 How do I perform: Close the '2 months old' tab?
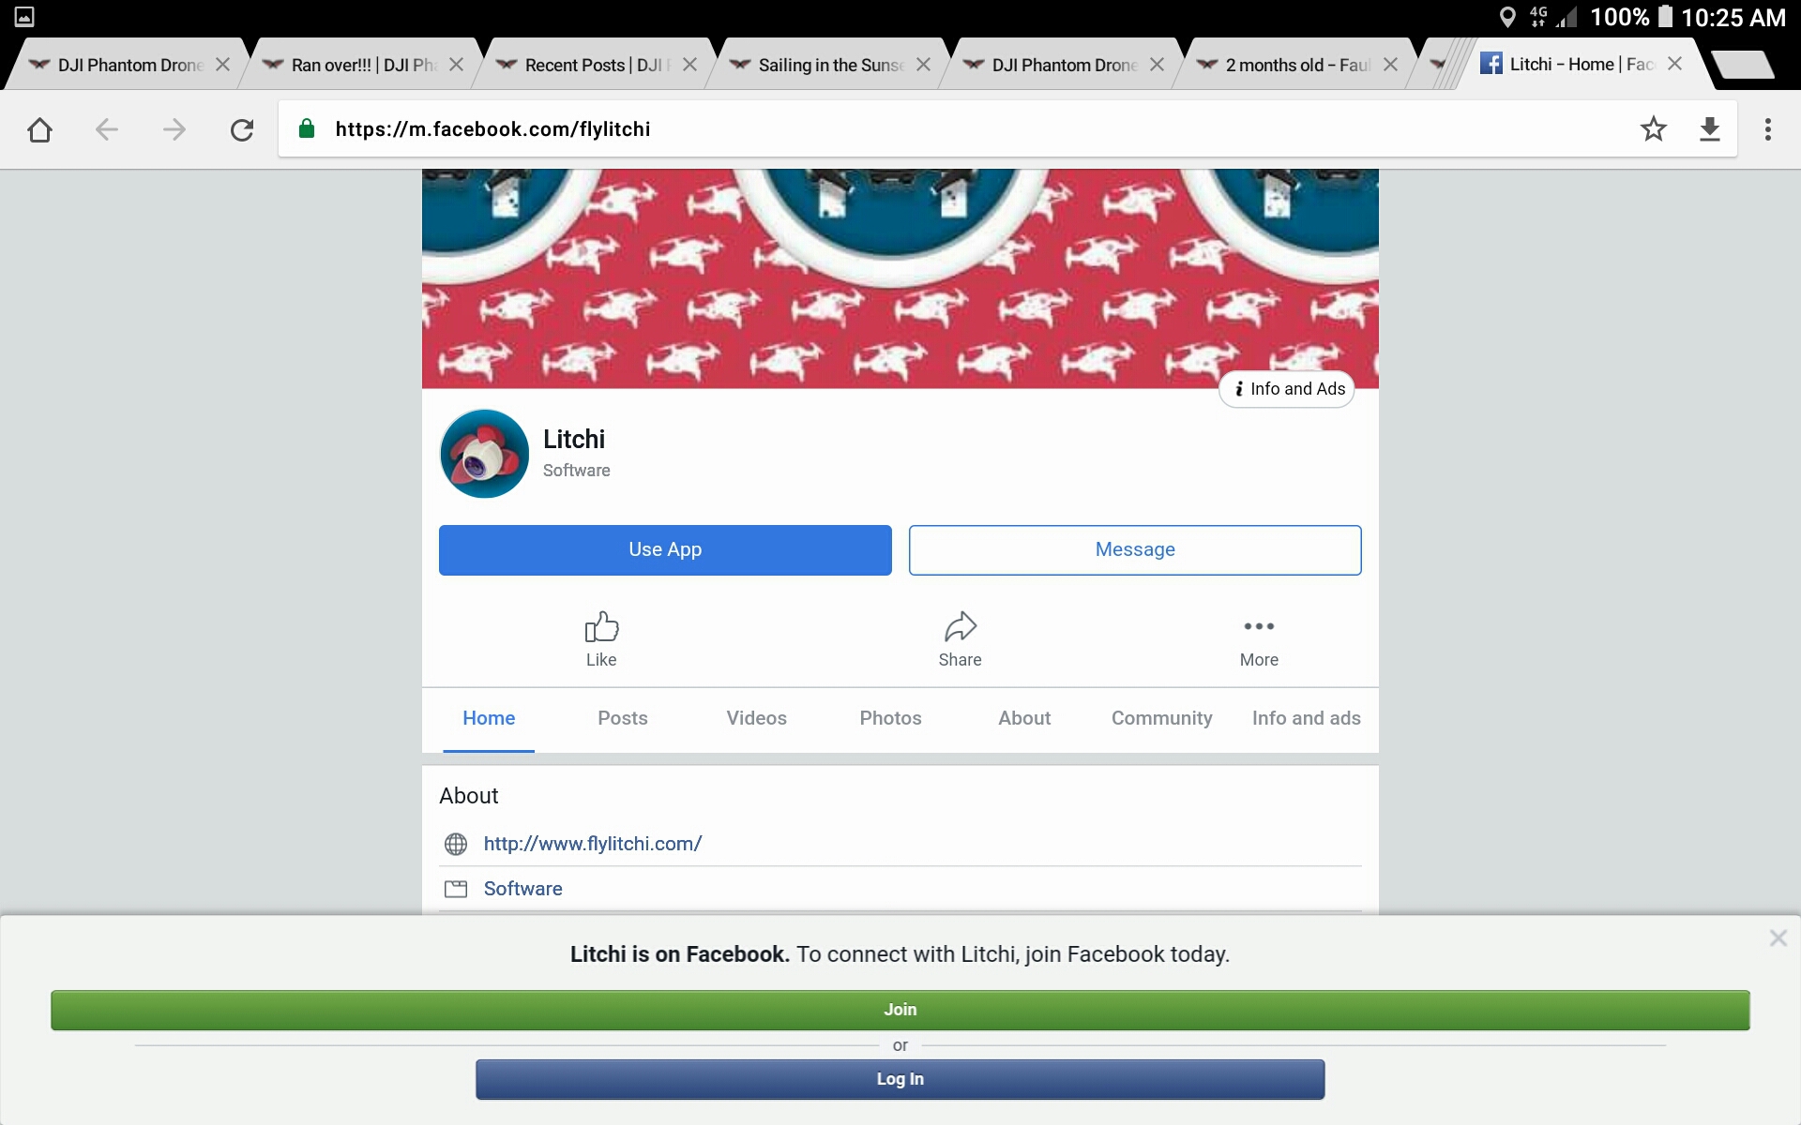(x=1390, y=65)
